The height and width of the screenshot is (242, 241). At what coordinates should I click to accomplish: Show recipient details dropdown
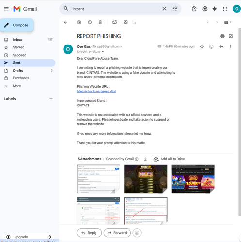103,52
